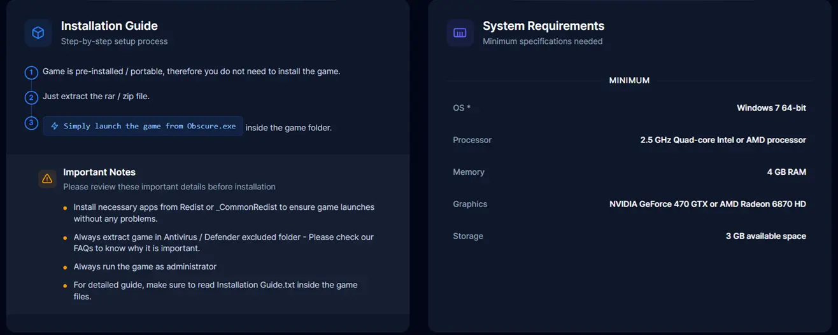This screenshot has height=335, width=838.
Task: Click the NVIDIA GeForce 470 GTX graphics value
Action: point(707,204)
